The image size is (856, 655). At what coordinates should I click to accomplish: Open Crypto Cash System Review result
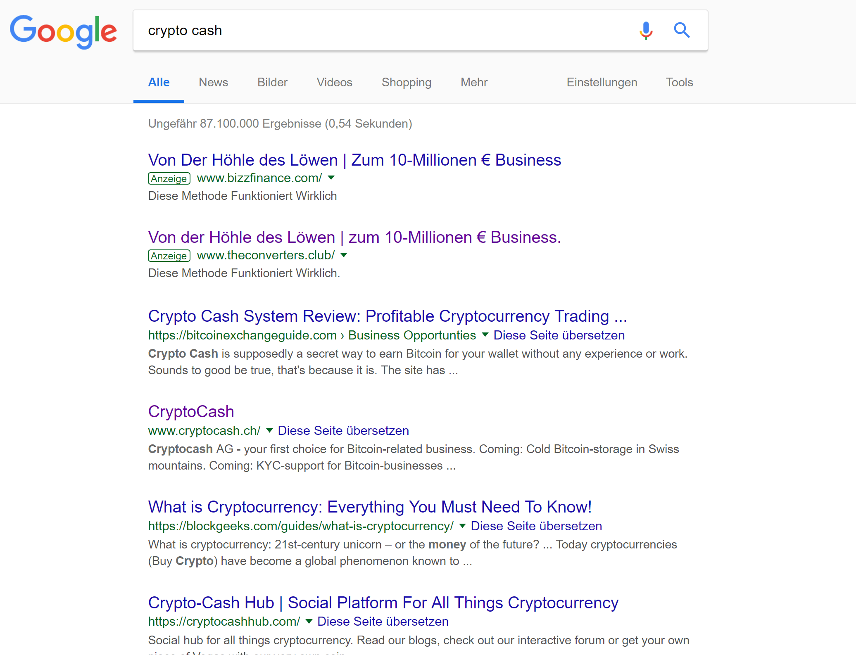tap(388, 316)
